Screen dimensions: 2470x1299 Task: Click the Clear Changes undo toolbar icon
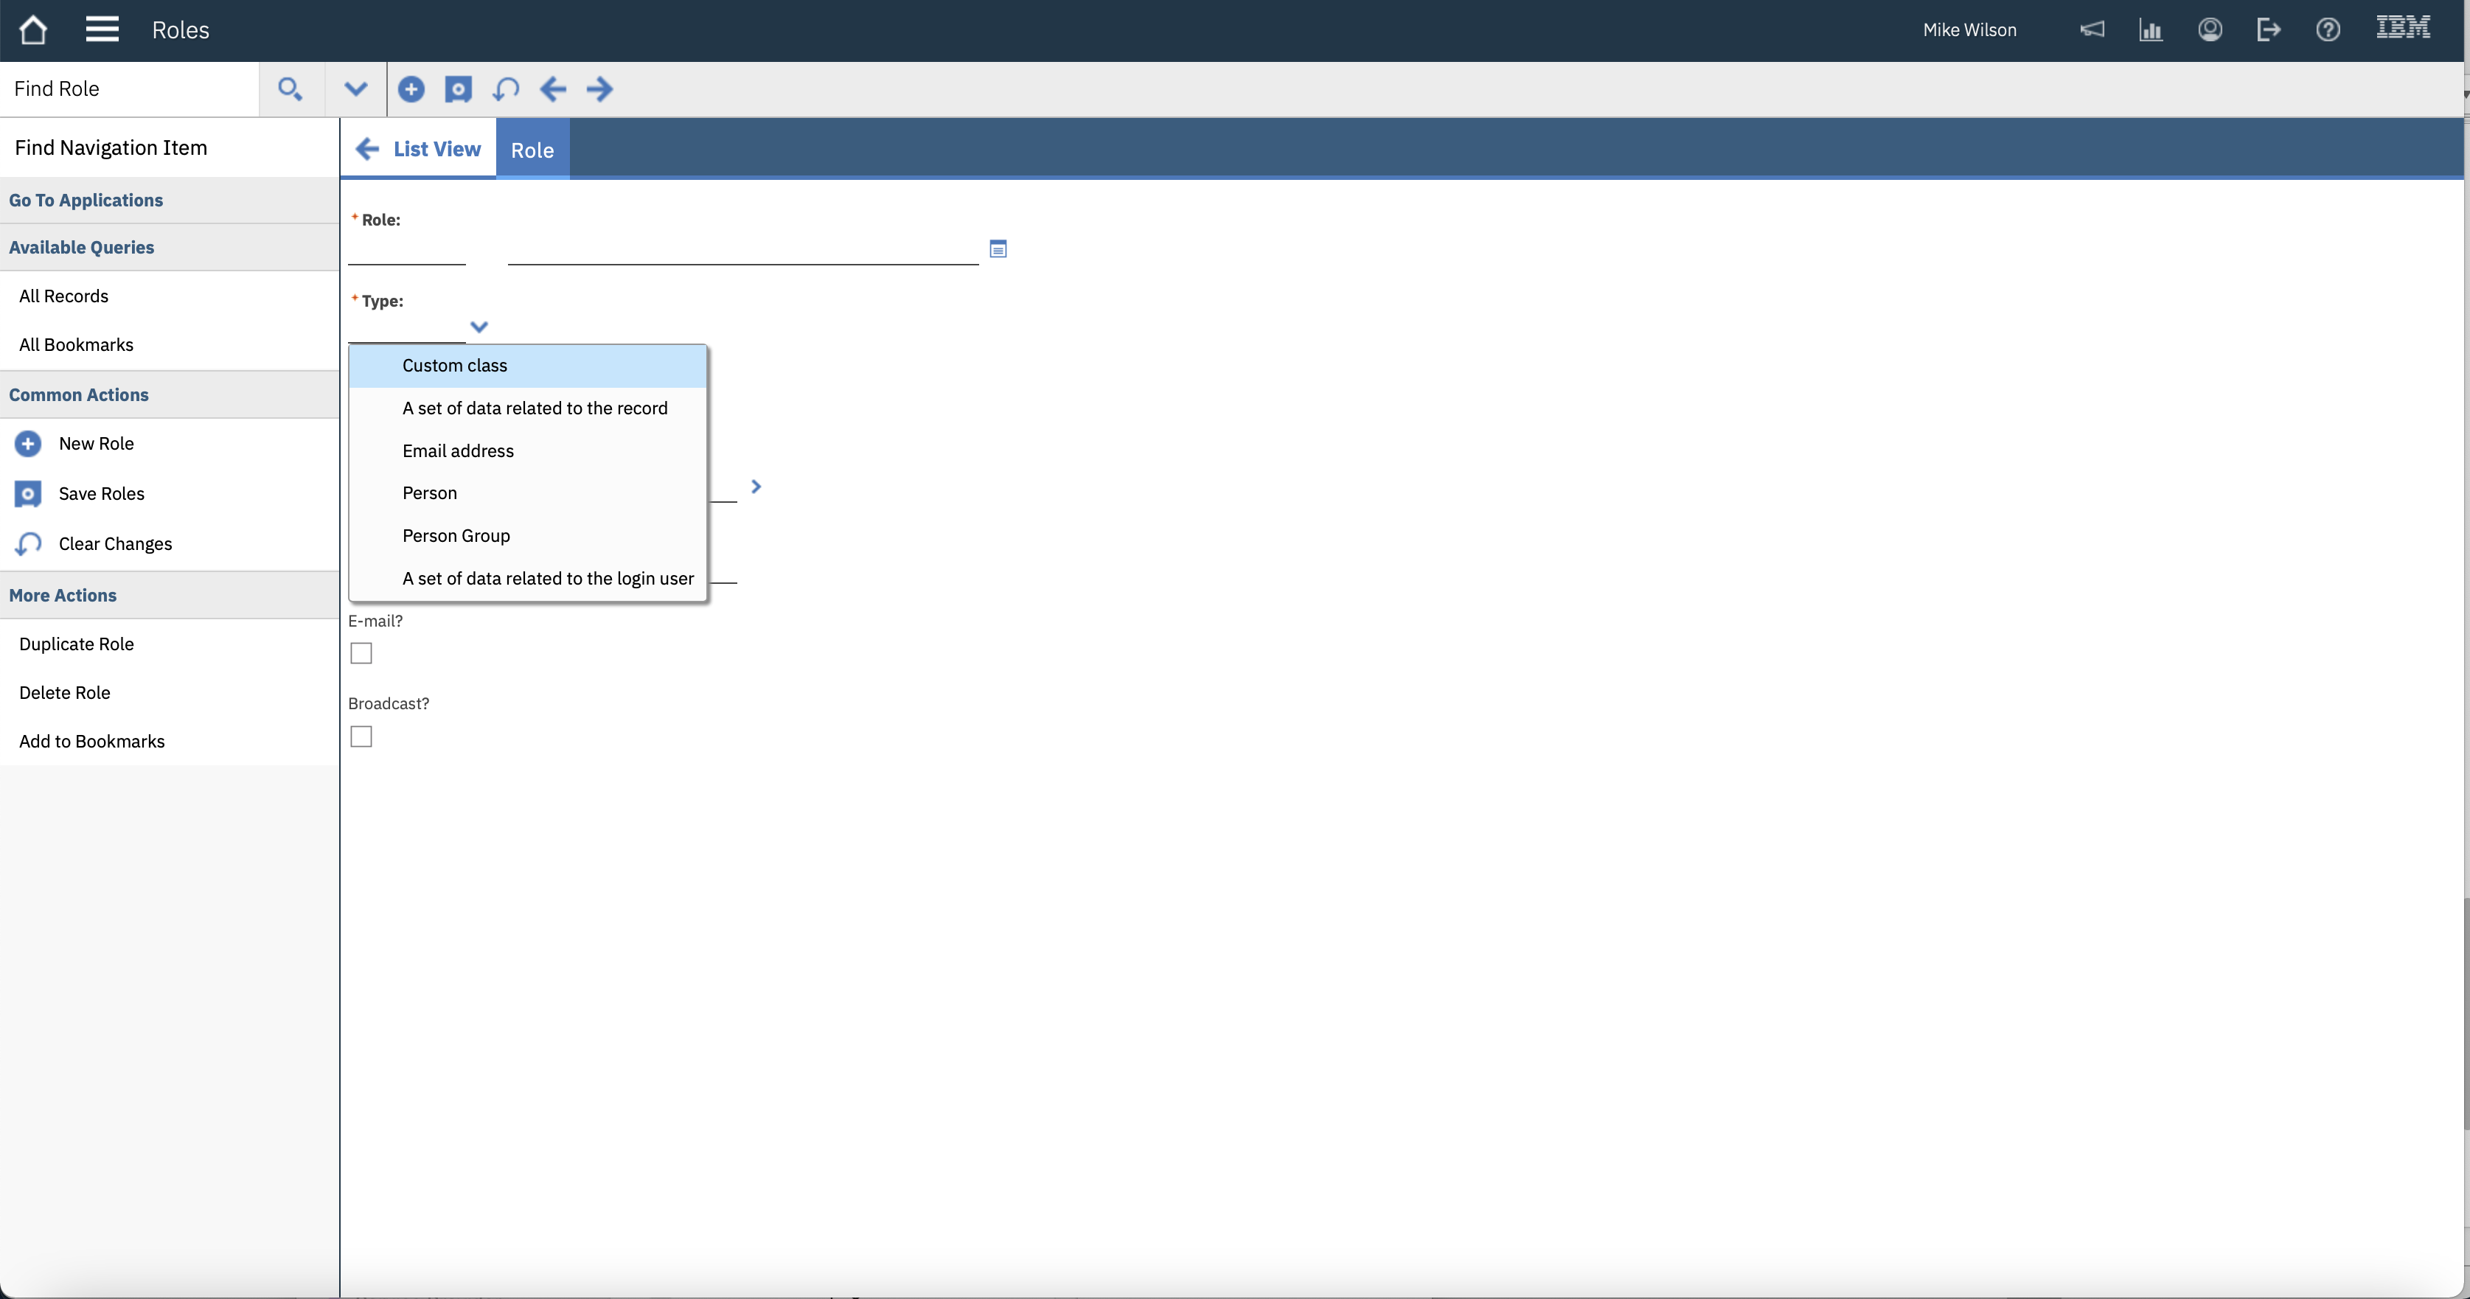pyautogui.click(x=505, y=89)
